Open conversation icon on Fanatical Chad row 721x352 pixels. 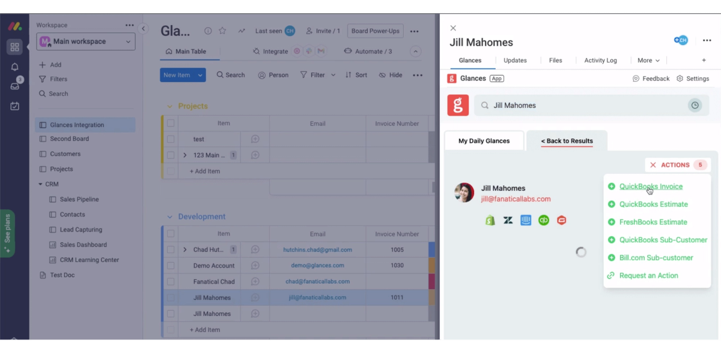click(255, 282)
